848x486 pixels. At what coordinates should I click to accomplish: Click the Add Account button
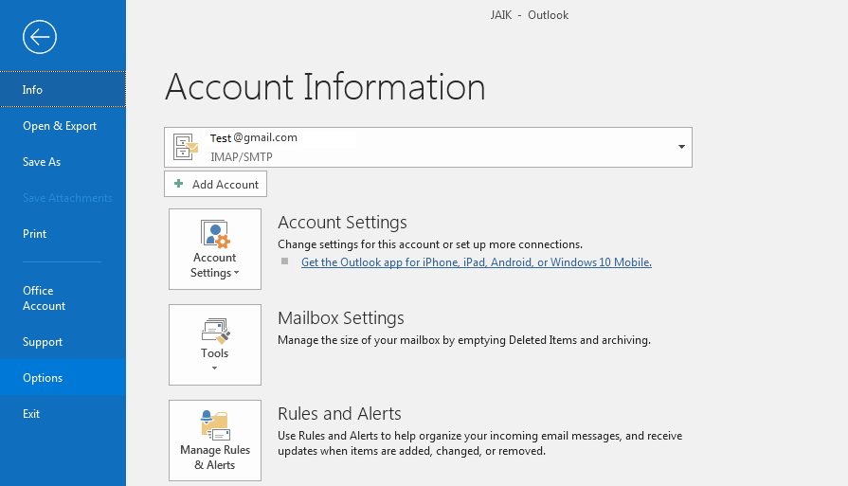pos(215,184)
